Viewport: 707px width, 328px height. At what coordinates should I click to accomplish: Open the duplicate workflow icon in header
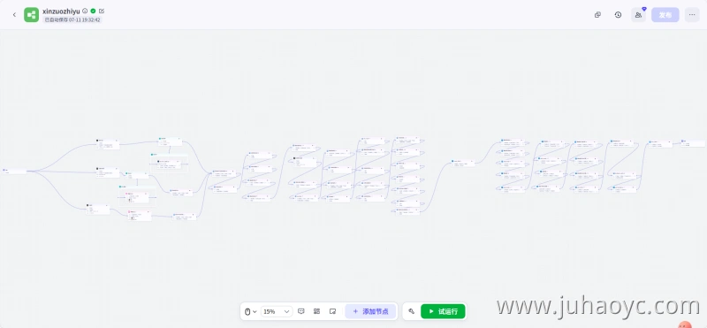click(x=597, y=15)
